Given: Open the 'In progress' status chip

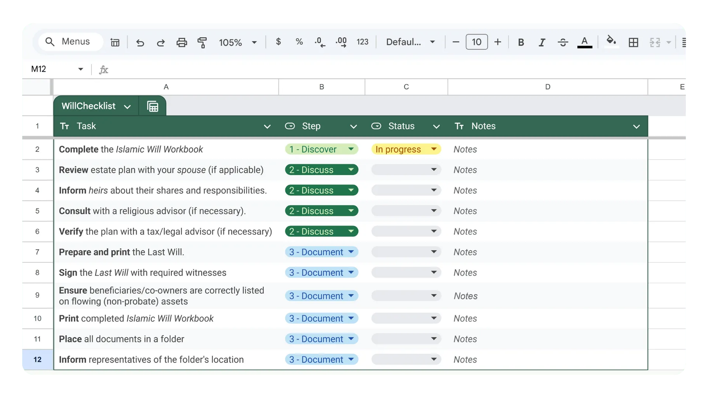Looking at the screenshot, I should coord(406,149).
